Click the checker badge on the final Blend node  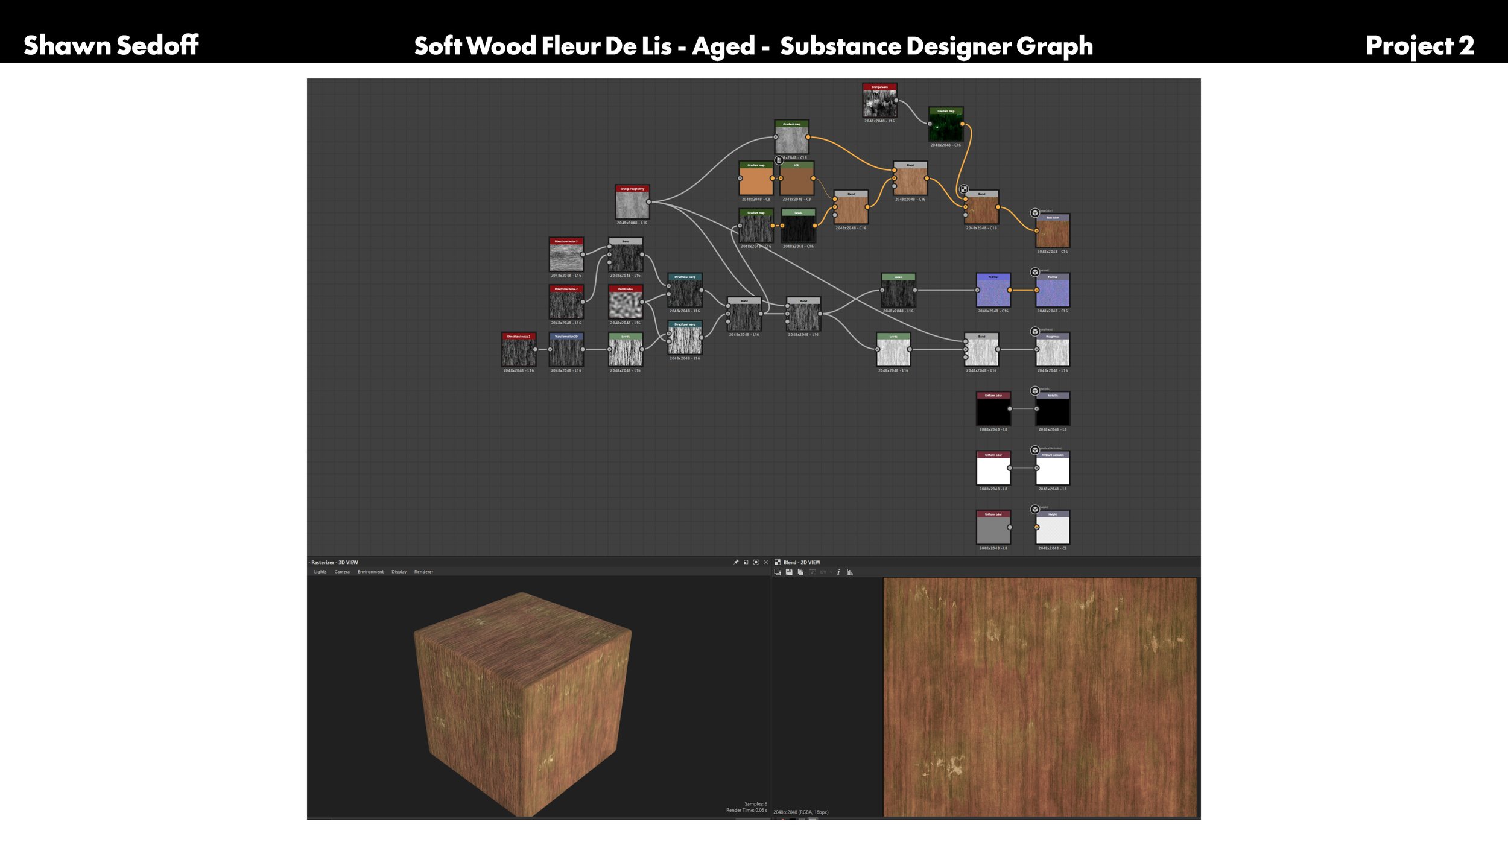click(964, 189)
